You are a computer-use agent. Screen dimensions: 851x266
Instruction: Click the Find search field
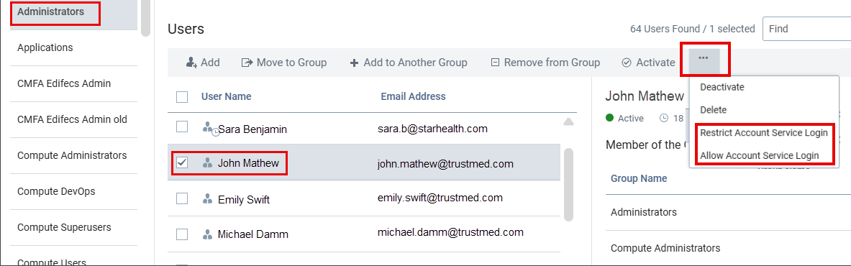[x=806, y=29]
